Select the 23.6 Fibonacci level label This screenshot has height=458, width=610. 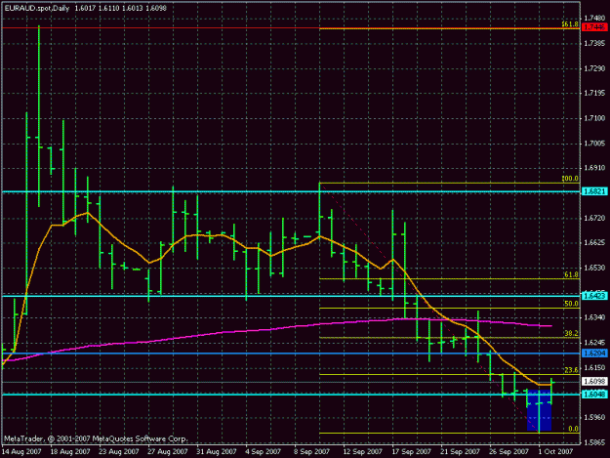571,370
